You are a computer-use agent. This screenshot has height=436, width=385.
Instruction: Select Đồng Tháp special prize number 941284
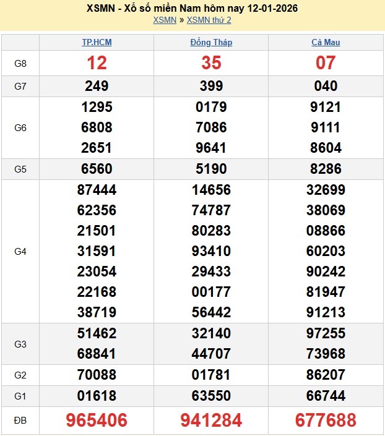(211, 421)
